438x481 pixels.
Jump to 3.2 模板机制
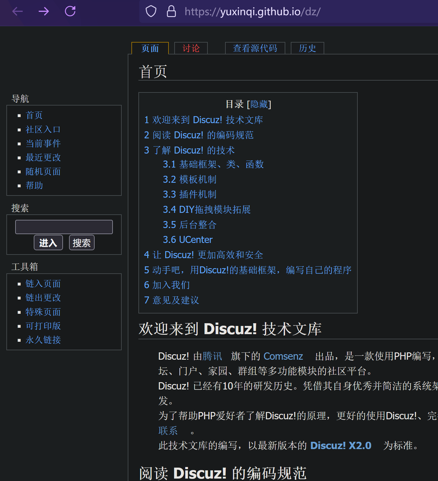(x=189, y=179)
